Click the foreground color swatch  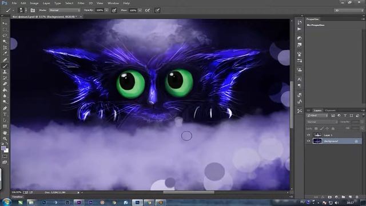pyautogui.click(x=3, y=148)
